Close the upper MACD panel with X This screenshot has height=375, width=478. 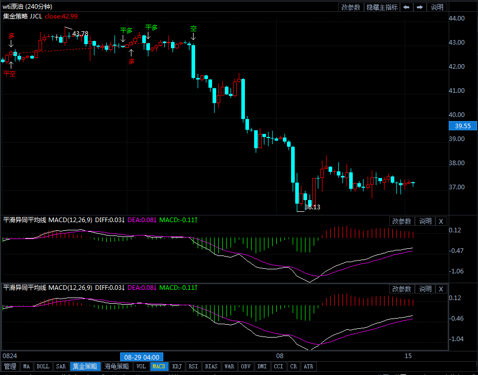point(441,221)
